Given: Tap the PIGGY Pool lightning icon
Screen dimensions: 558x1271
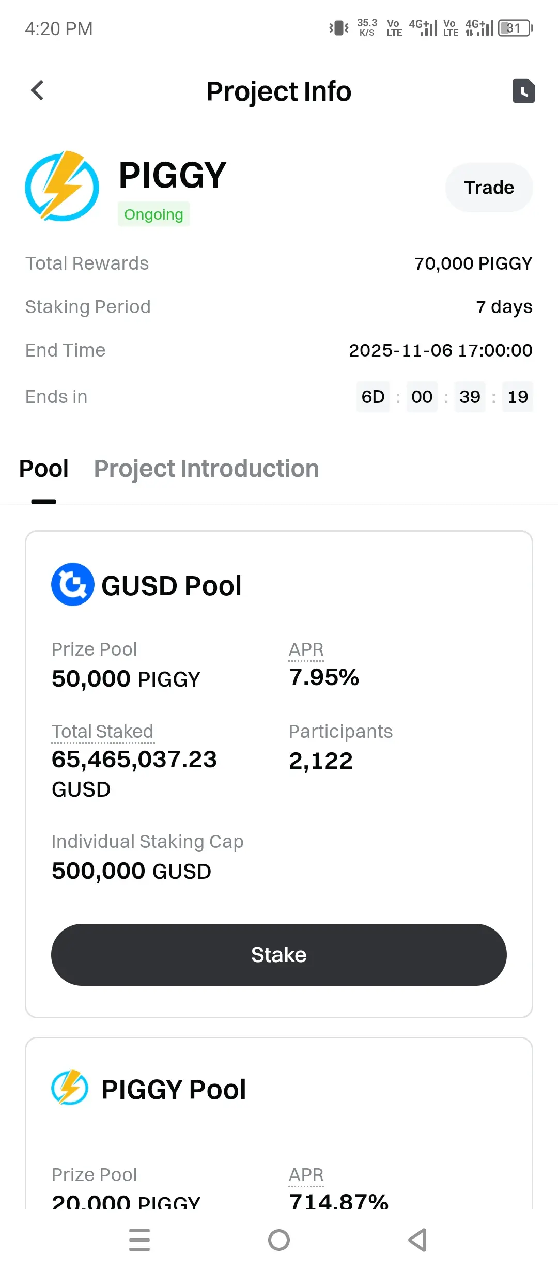Looking at the screenshot, I should tap(70, 1087).
